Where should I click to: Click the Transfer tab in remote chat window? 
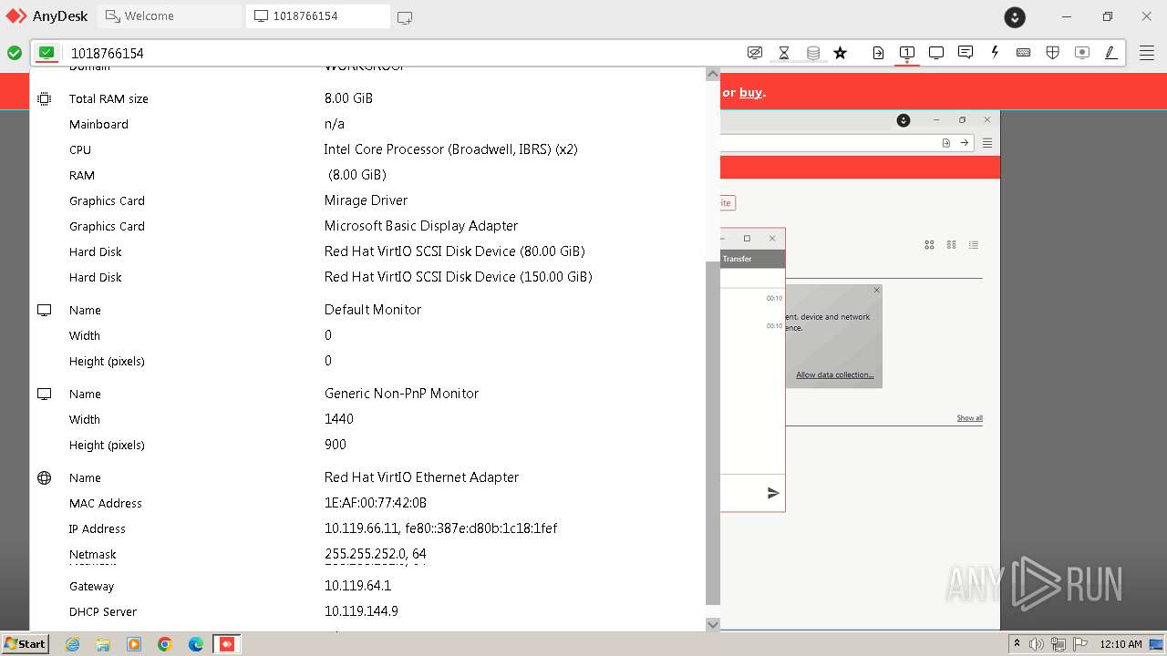pyautogui.click(x=737, y=259)
